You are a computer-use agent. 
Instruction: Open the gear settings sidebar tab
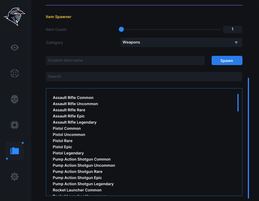15,177
